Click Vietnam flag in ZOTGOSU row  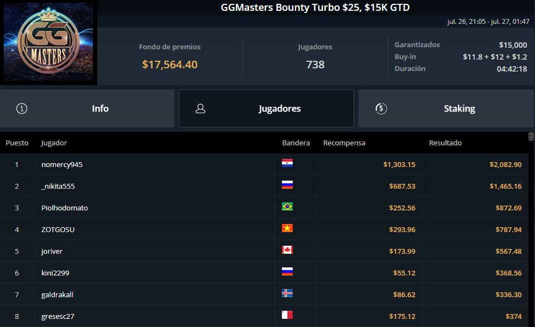pos(287,228)
